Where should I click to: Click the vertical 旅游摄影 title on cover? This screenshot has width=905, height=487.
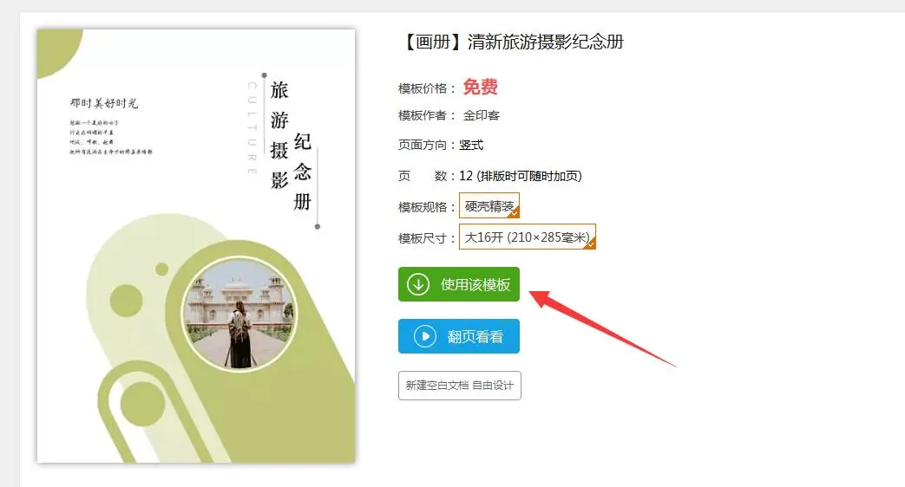(x=279, y=135)
